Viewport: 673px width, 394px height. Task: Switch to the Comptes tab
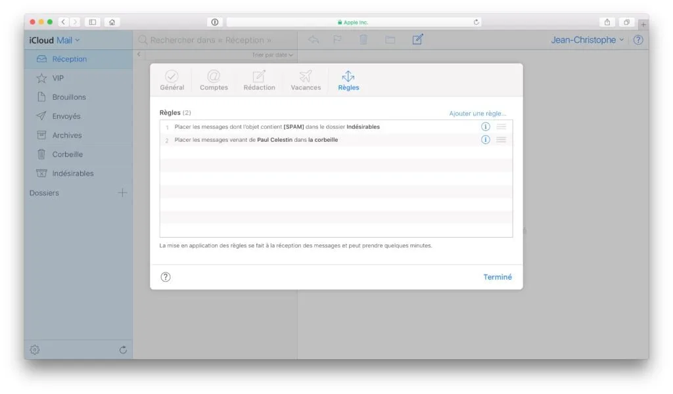pos(213,80)
